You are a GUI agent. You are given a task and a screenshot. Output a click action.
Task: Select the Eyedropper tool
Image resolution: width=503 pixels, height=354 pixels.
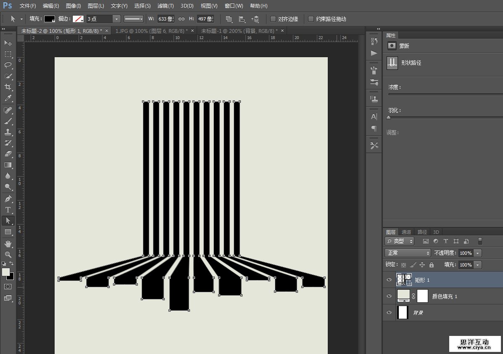[x=8, y=98]
